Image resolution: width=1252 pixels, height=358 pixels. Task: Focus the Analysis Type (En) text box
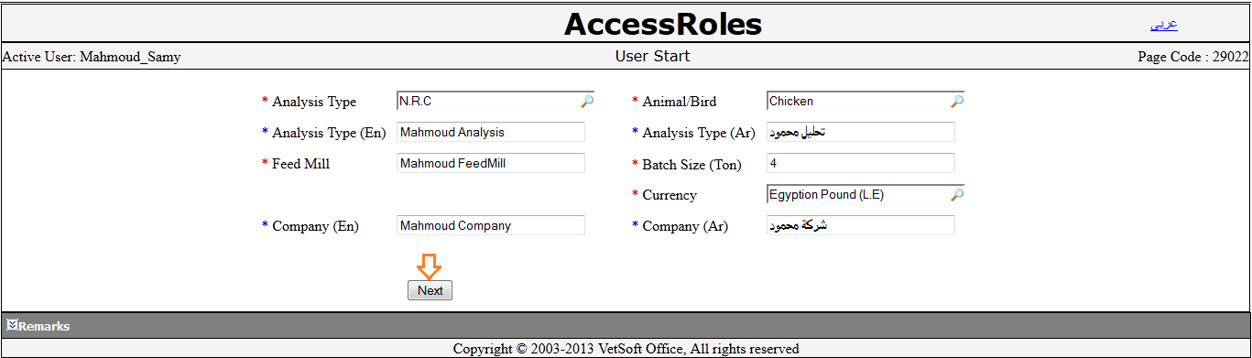491,132
